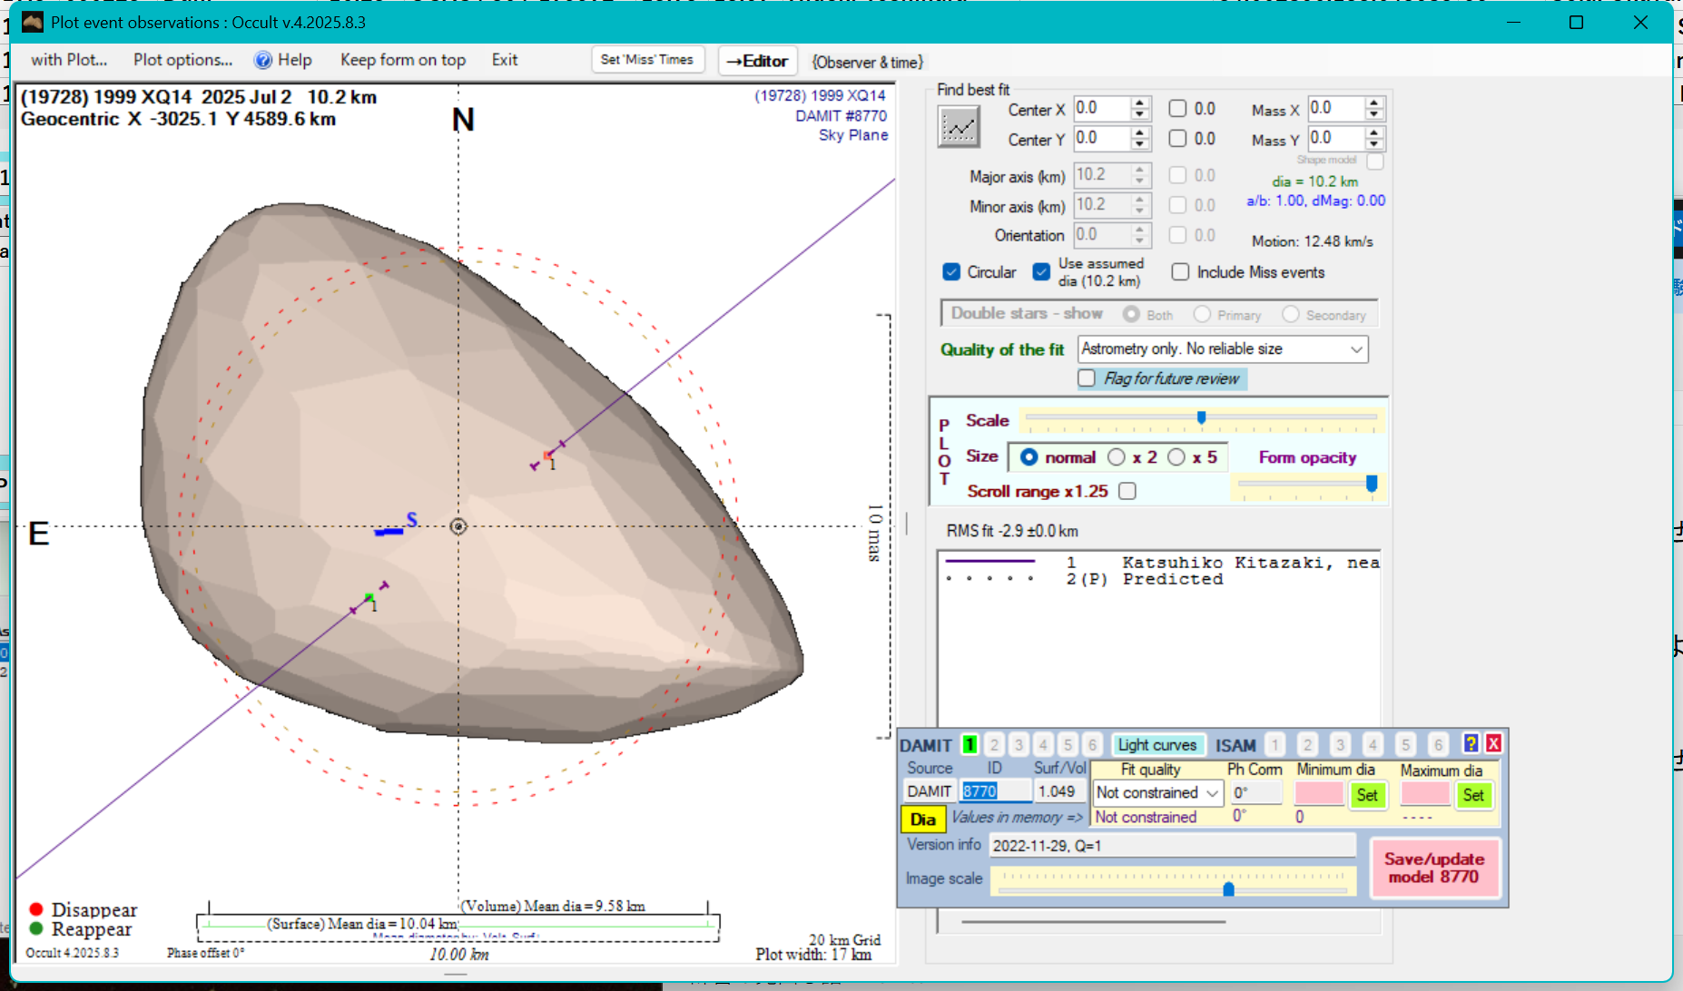The width and height of the screenshot is (1683, 991).
Task: Click the Version info text field
Action: click(x=1171, y=846)
